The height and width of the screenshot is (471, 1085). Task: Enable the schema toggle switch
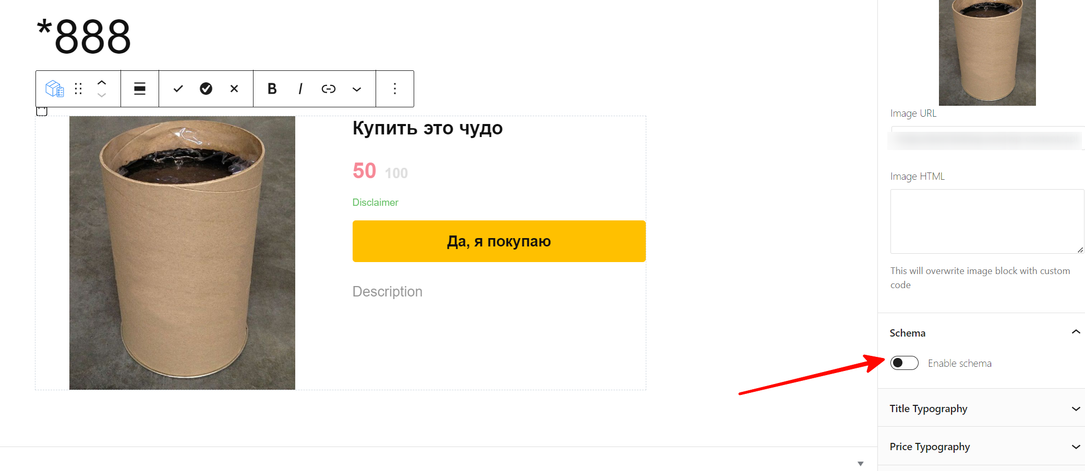[904, 363]
